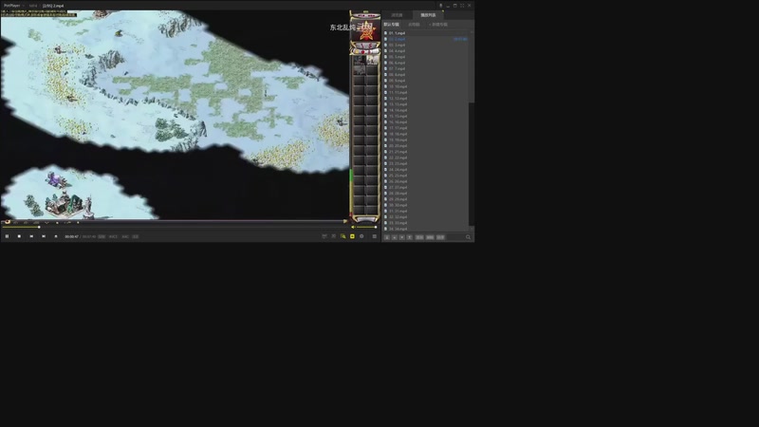Select the currently playing item 02. 2.mp4
Viewport: 759px width, 427px height.
(426, 39)
